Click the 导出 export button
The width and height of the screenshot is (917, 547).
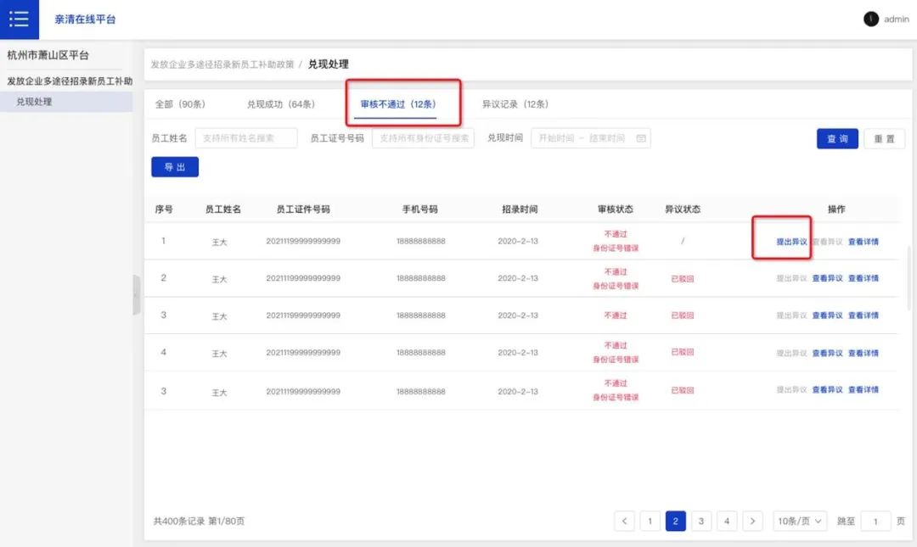[x=175, y=167]
